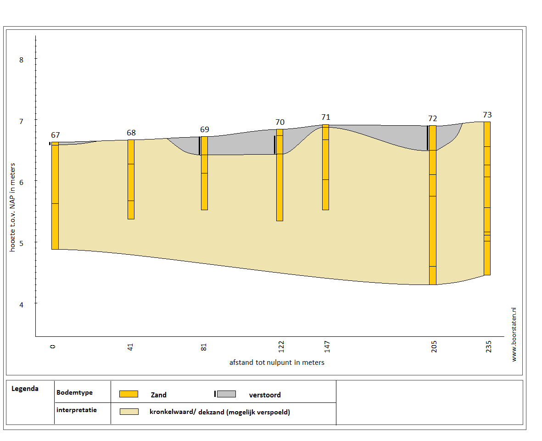This screenshot has height=441, width=542.
Task: Click the 205 distance tick label
Action: (x=434, y=346)
